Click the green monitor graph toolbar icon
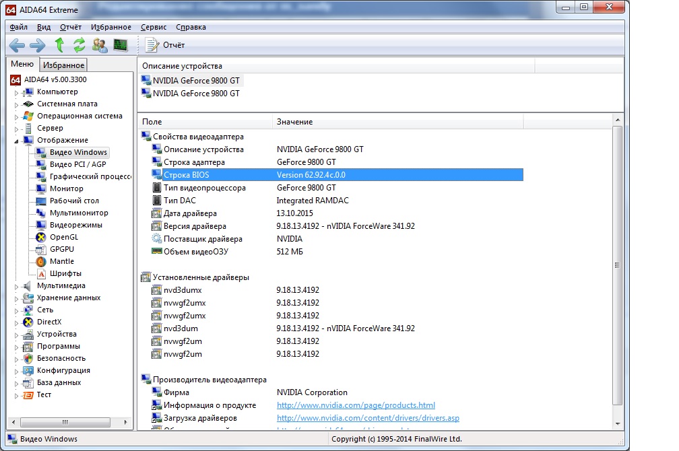The width and height of the screenshot is (679, 451). coord(121,45)
